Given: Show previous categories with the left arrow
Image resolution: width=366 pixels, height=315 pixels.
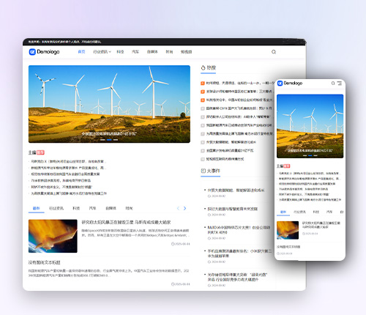Looking at the screenshot, I should tap(178, 208).
